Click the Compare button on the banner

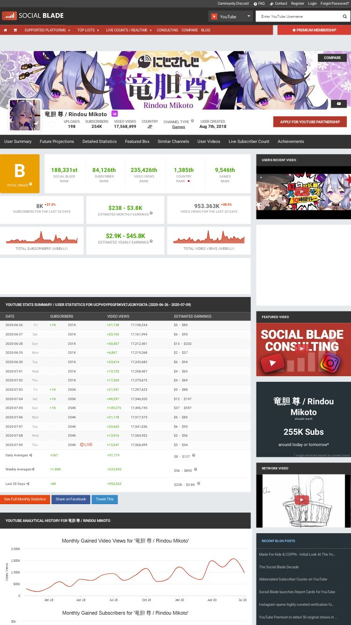[x=332, y=58]
